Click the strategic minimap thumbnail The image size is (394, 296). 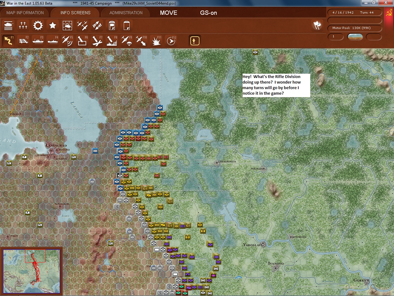pos(31,271)
